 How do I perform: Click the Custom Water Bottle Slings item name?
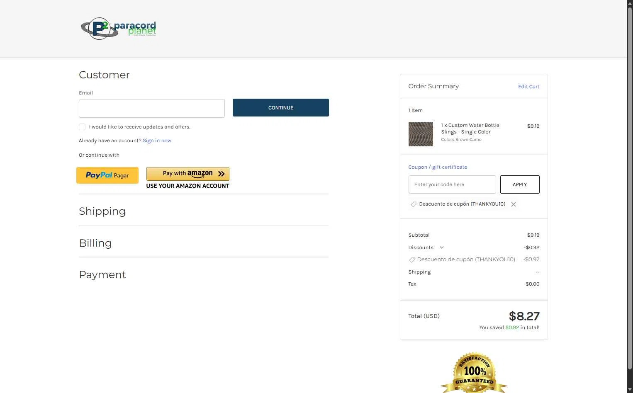click(x=470, y=129)
